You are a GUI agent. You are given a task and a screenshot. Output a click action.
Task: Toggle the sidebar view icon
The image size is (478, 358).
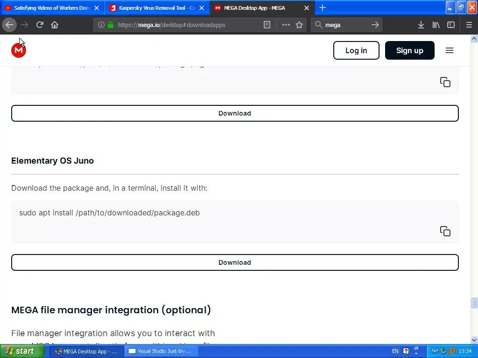[x=451, y=25]
